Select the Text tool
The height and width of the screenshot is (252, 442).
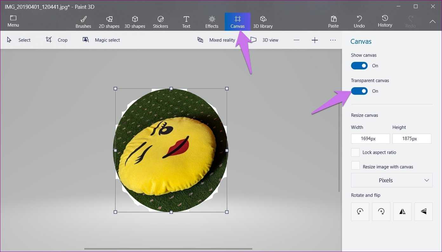coord(186,22)
